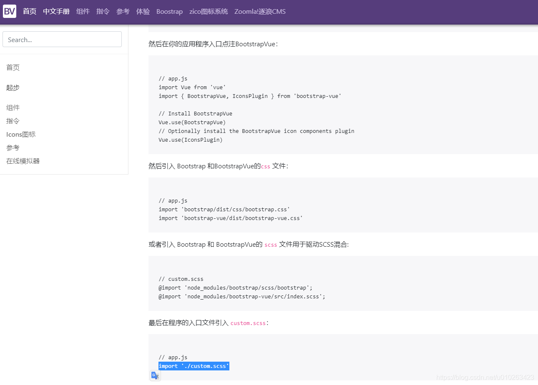538x385 pixels.
Task: Open 指令 in the navbar
Action: pyautogui.click(x=103, y=11)
